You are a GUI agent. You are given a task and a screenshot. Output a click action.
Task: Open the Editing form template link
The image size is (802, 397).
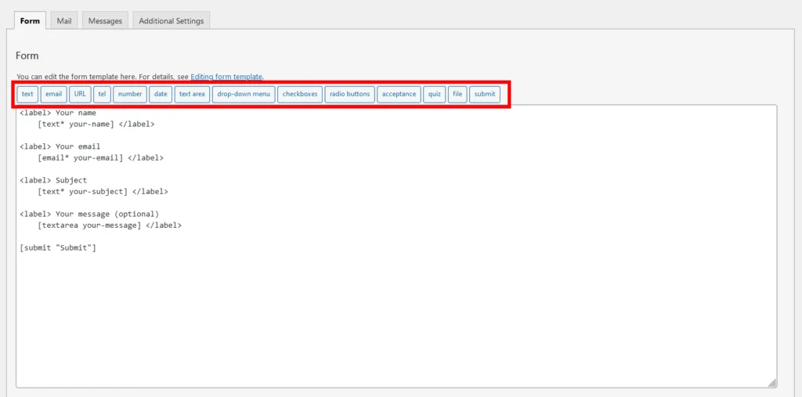(226, 77)
